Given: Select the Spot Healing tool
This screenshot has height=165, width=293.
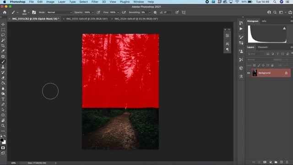Looking at the screenshot, I should (x=3, y=56).
